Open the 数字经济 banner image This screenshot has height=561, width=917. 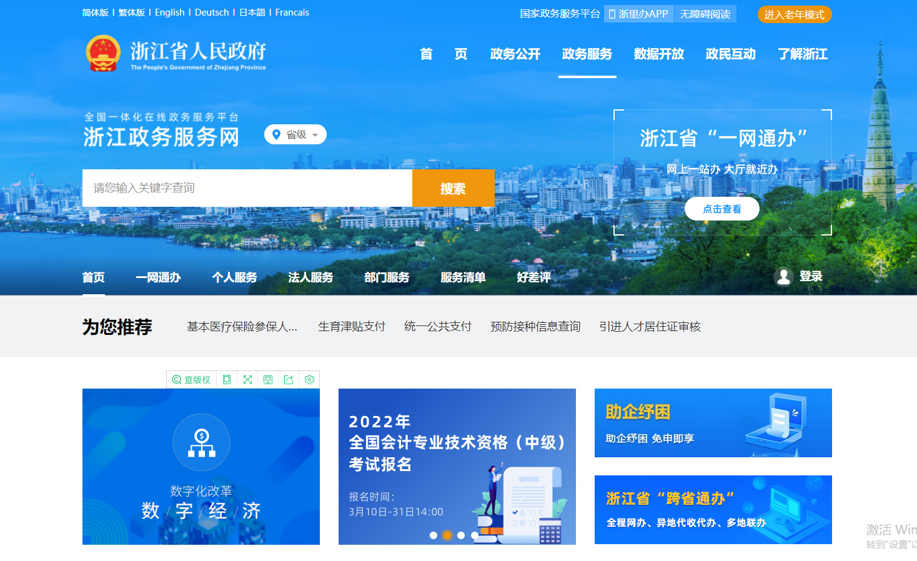(201, 467)
